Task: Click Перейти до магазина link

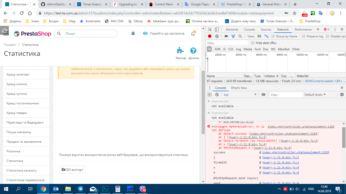Action: coord(164,33)
